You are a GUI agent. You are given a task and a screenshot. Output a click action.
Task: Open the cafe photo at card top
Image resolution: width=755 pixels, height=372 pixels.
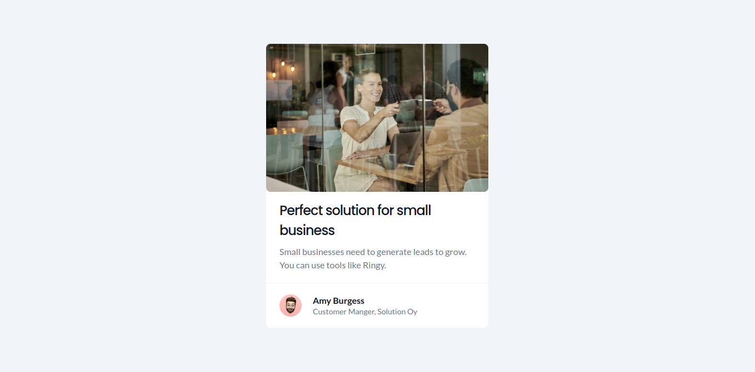pyautogui.click(x=377, y=118)
